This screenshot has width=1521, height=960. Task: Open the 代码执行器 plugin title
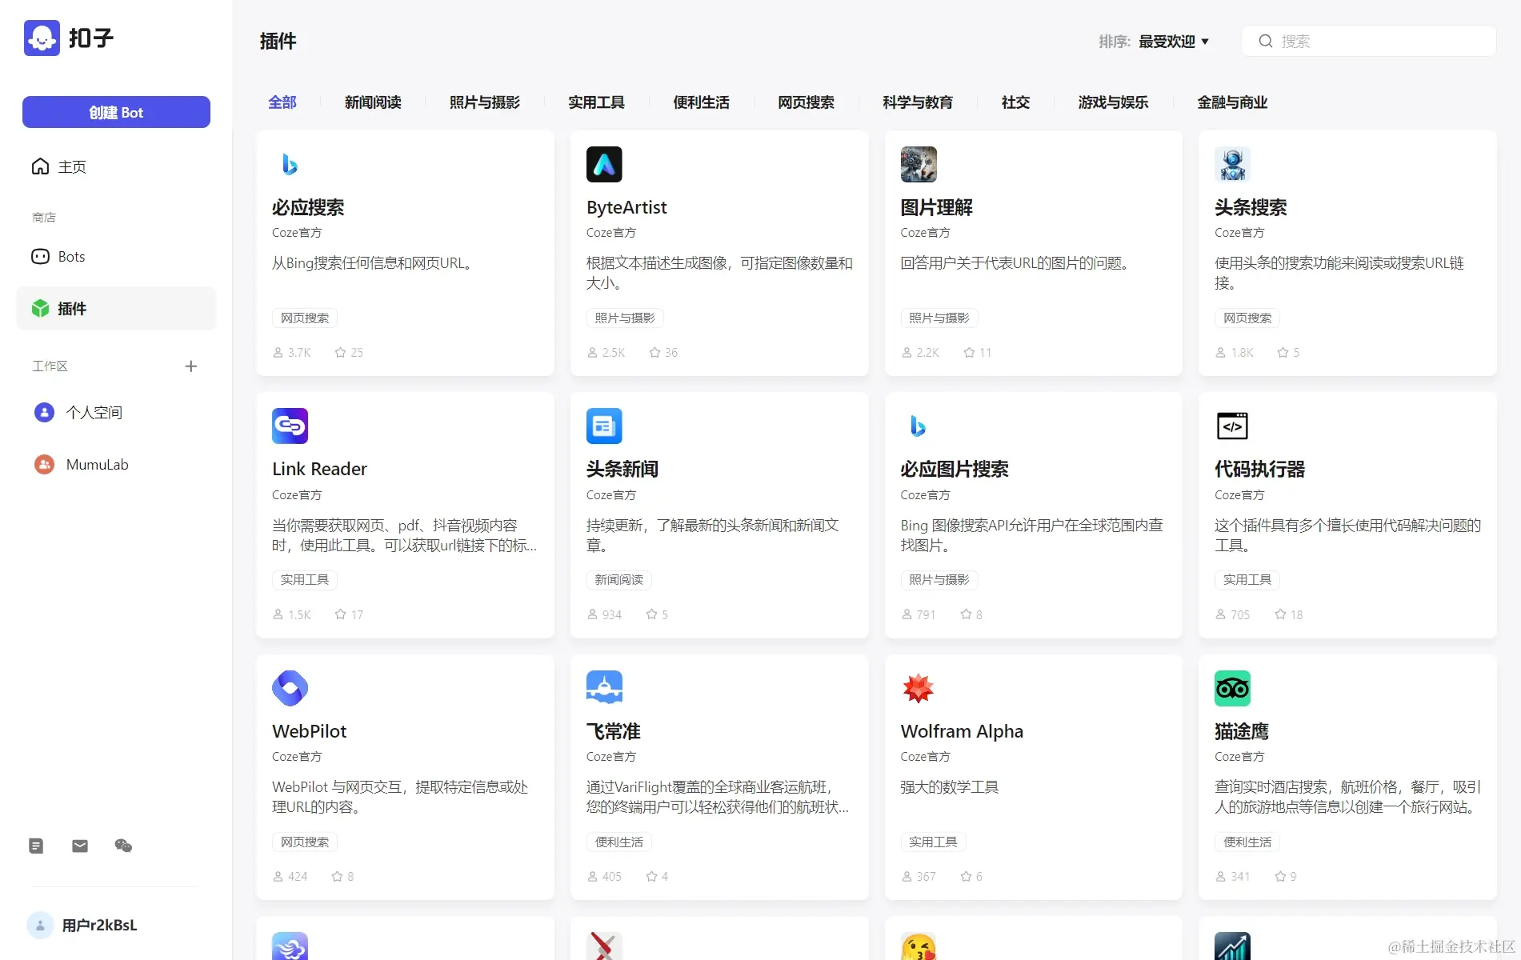(x=1259, y=469)
